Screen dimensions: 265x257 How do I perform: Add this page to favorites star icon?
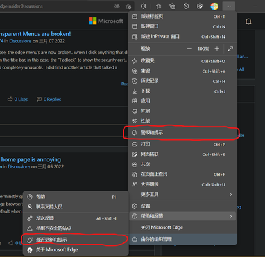point(128,6)
